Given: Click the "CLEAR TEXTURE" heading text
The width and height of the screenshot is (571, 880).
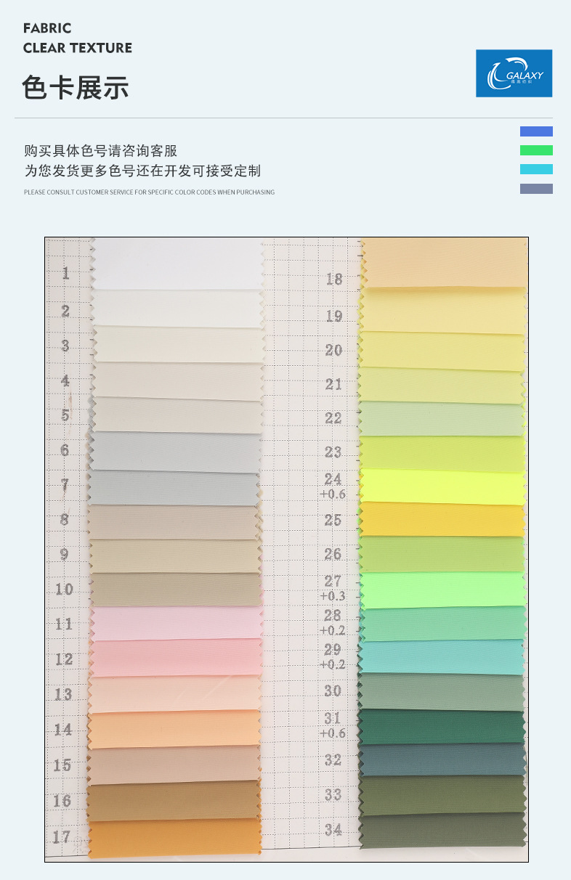Looking at the screenshot, I should point(78,48).
